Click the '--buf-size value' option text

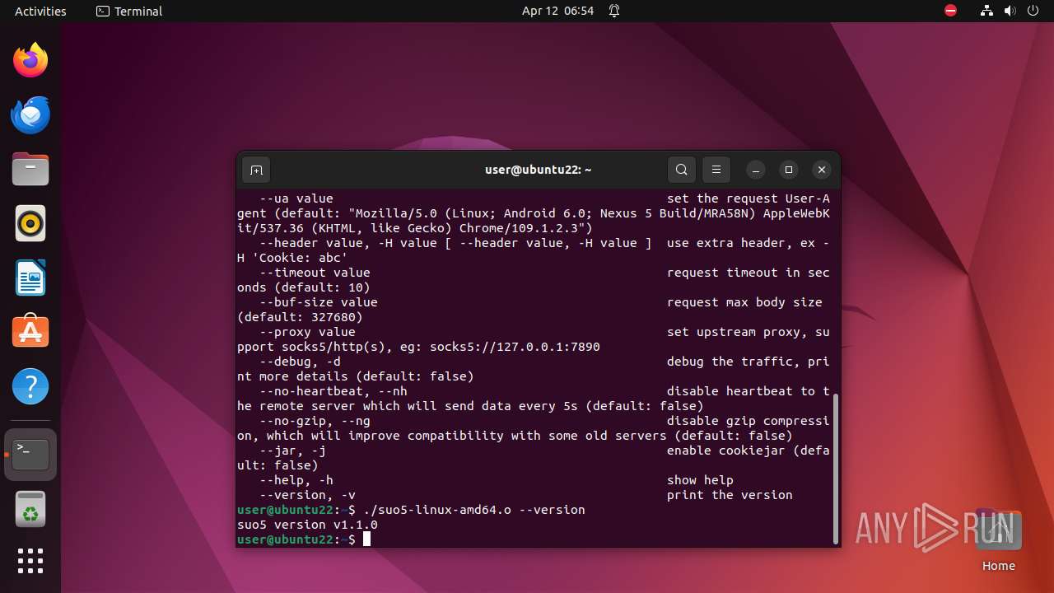[x=318, y=302]
